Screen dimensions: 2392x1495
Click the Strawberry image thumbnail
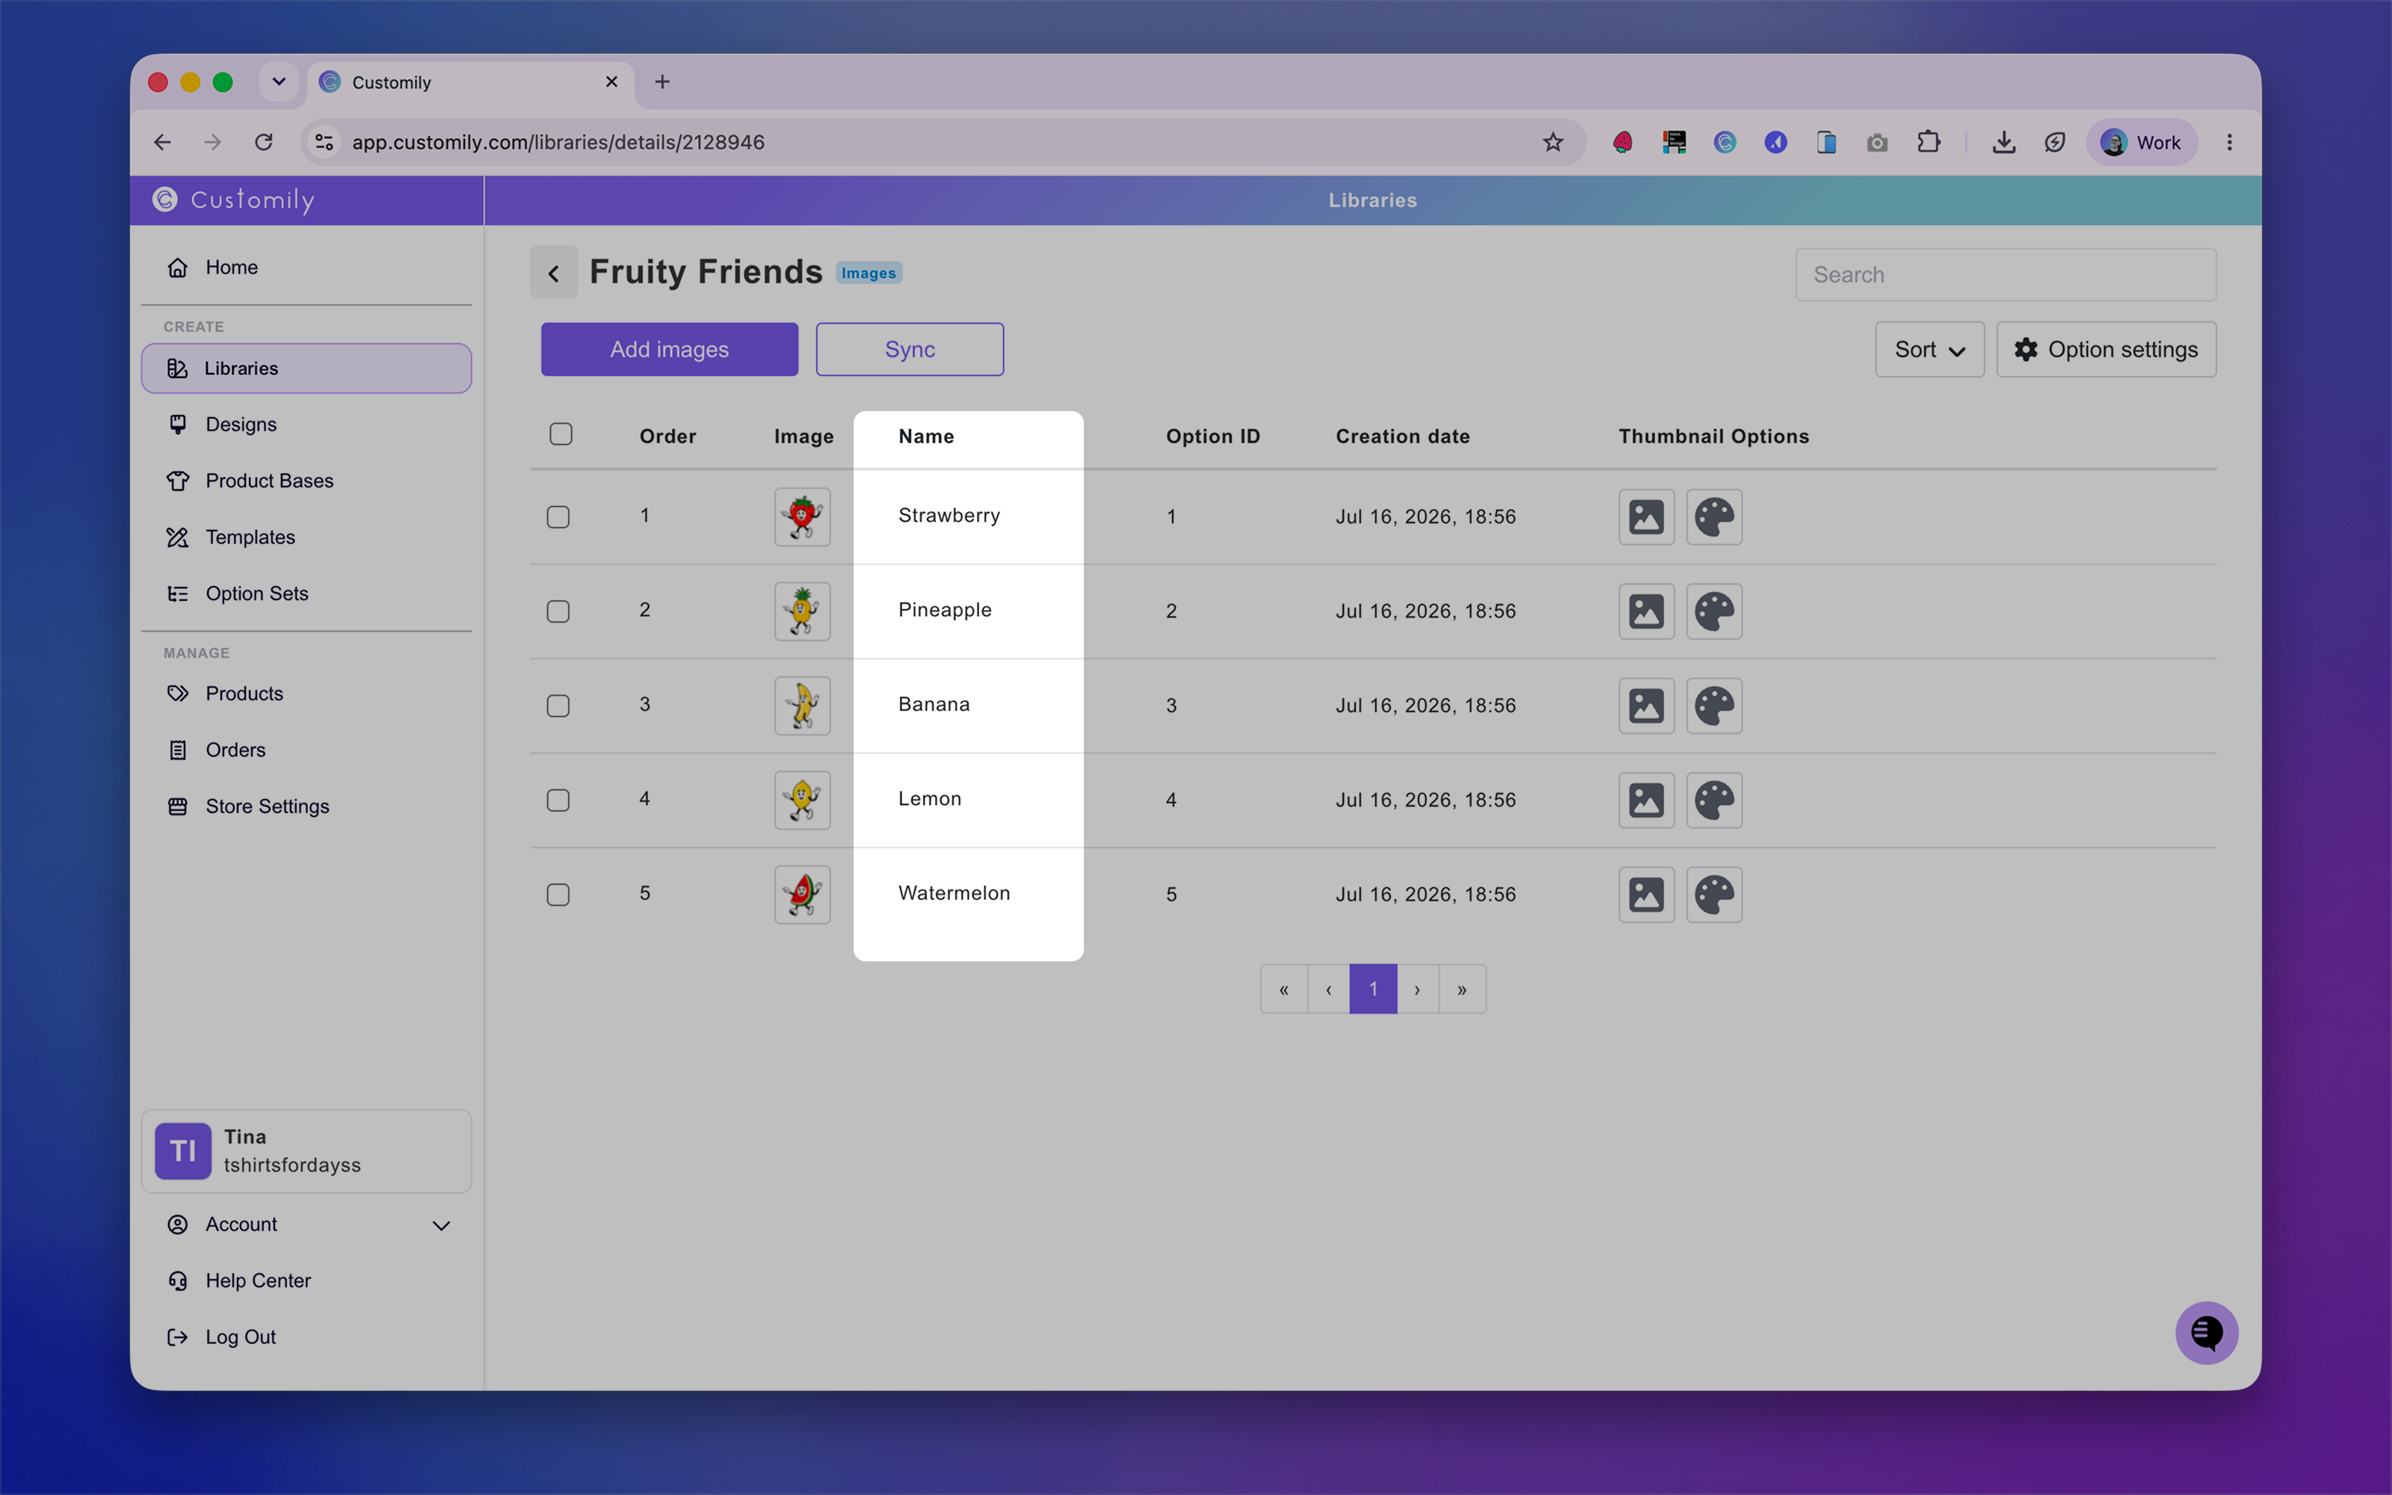click(803, 516)
